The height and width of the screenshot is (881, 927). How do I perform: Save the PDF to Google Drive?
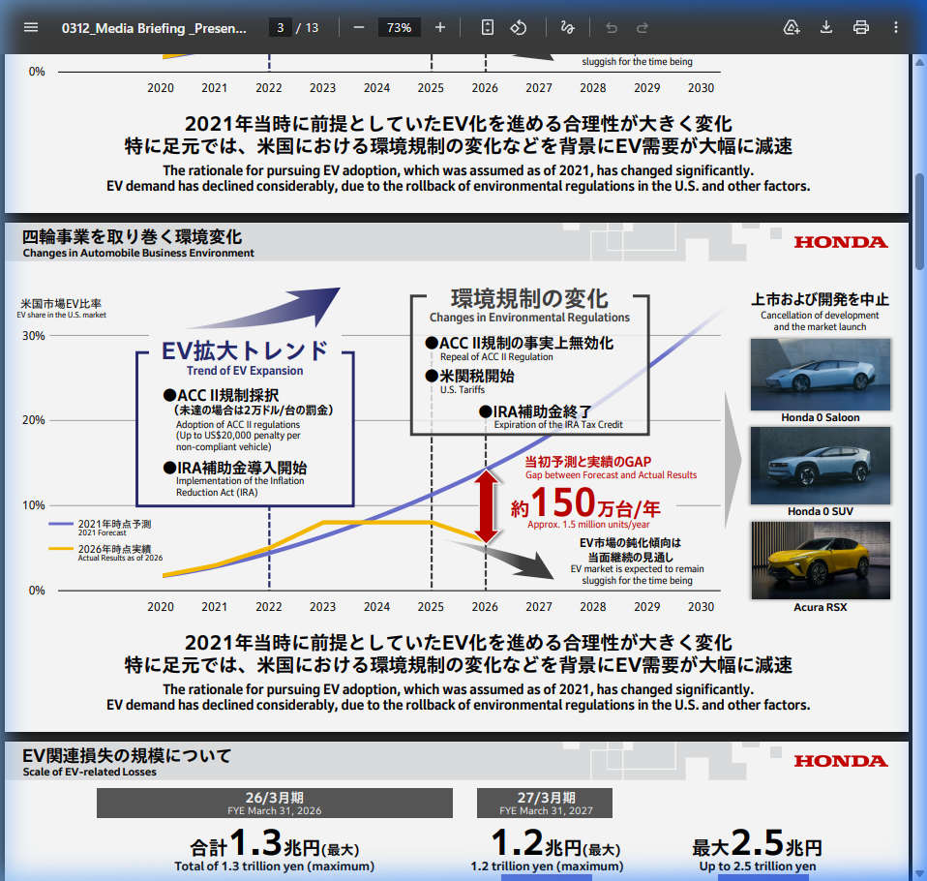(x=792, y=27)
